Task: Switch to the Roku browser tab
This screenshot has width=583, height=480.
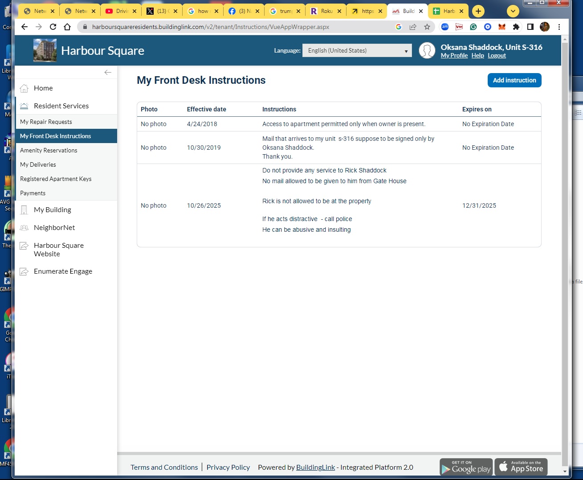Action: (325, 11)
